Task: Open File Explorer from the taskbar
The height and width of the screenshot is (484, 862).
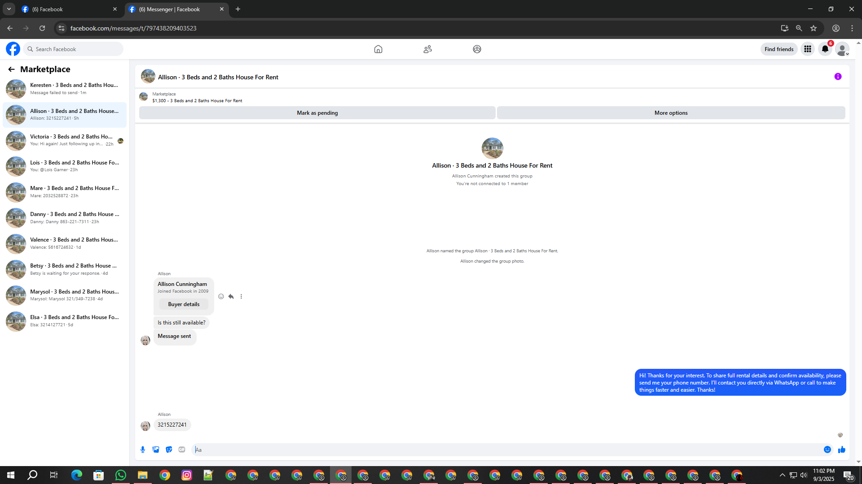Action: (142, 475)
